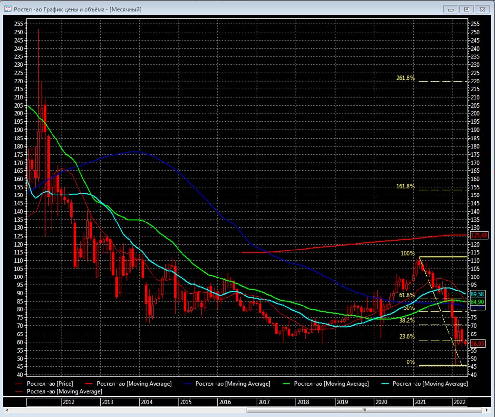Click the 38.2% Fibonacci level label
The image size is (495, 417).
pos(407,321)
